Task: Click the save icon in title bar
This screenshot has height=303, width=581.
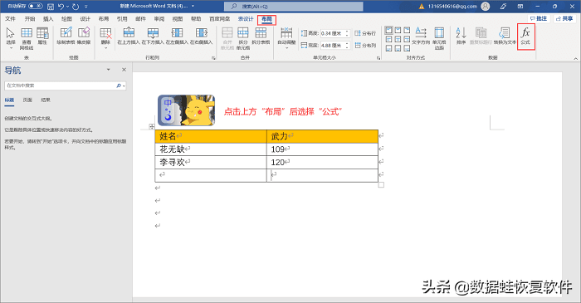Action: [x=51, y=7]
